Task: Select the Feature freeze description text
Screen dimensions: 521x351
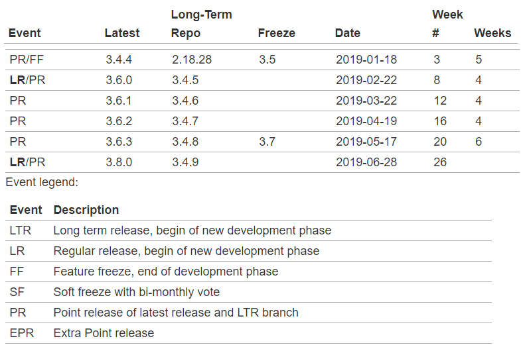Action: tap(165, 272)
